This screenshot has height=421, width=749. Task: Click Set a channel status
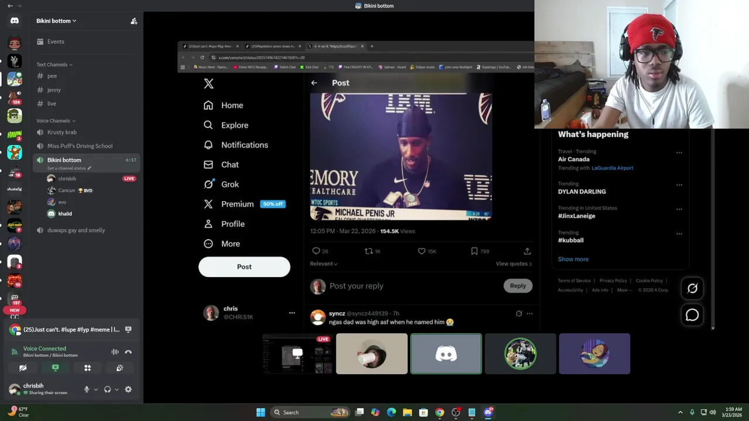[x=69, y=168]
